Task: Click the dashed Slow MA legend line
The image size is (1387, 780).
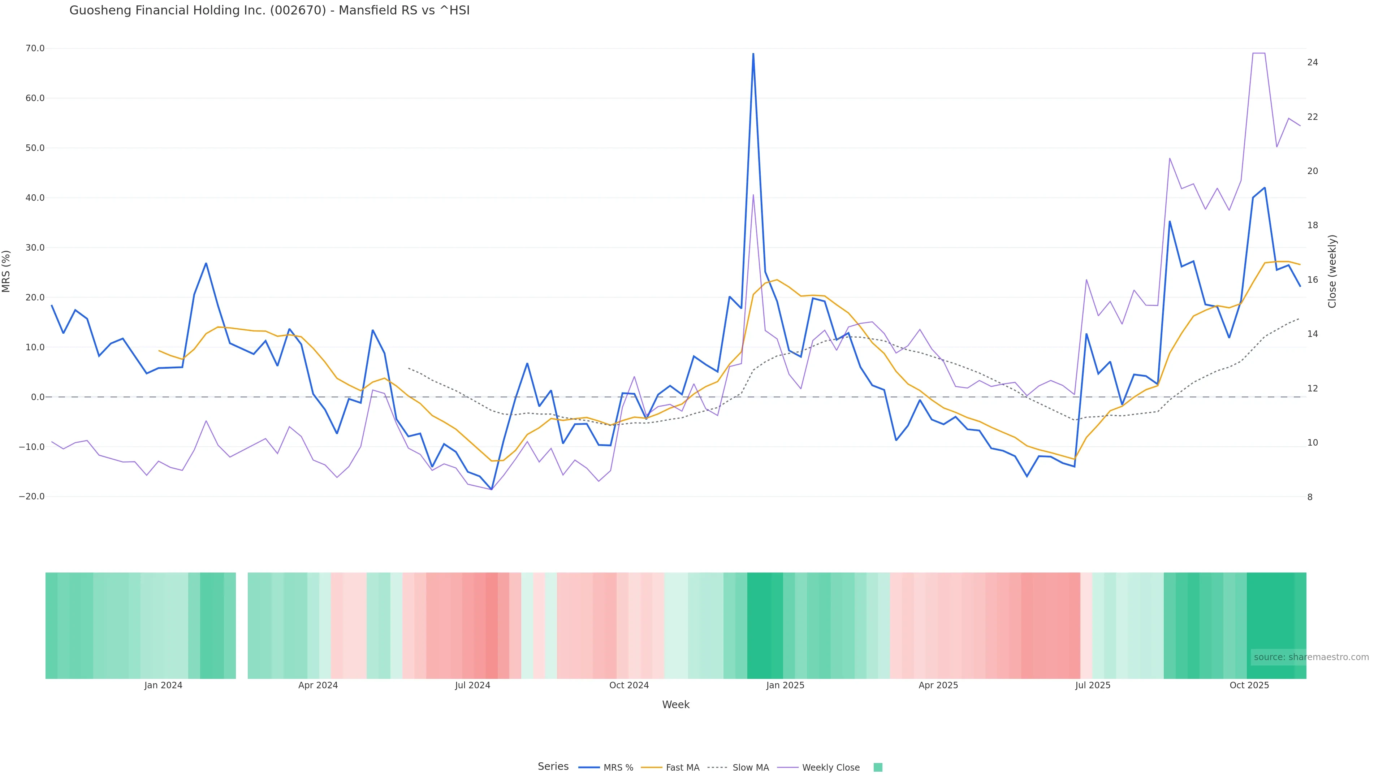Action: pos(717,768)
